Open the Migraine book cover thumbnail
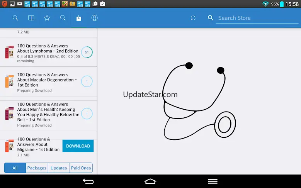Screen dimensions: 301x188 tap(9, 146)
